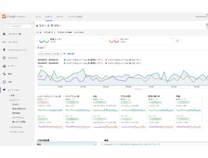This screenshot has width=208, height=158.
Task: Click the Realtime clock icon
Action: pos(4,58)
